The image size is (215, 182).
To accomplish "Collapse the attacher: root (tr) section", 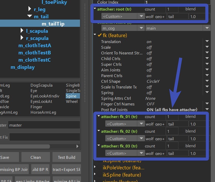I will [x=95, y=9].
